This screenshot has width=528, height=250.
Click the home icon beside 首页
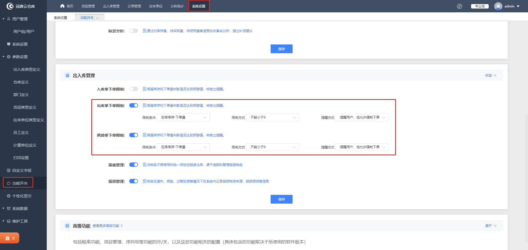click(62, 6)
